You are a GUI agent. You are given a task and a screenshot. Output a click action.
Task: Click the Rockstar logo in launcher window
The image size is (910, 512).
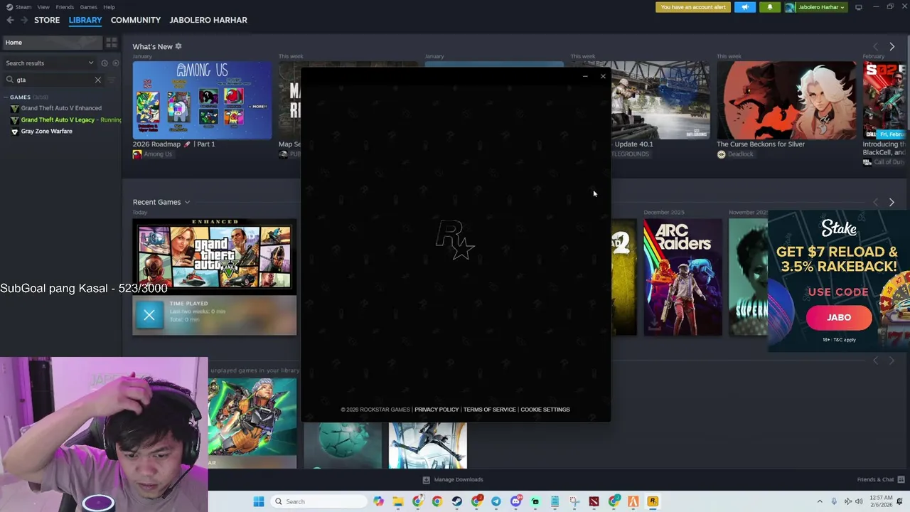click(x=455, y=240)
